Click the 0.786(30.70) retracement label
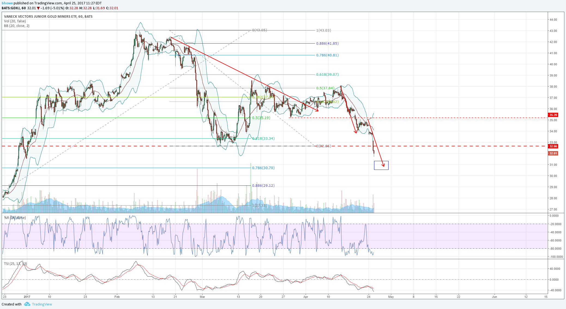The width and height of the screenshot is (566, 309). [263, 168]
